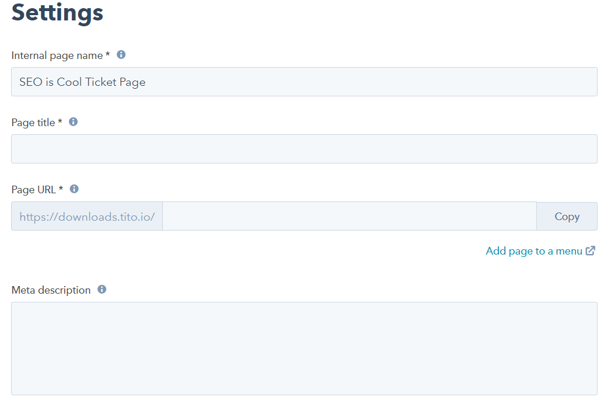The width and height of the screenshot is (611, 411).
Task: Copy the page URL with the Copy button
Action: (x=567, y=216)
